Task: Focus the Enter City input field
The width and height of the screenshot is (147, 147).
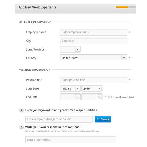Action: click(x=93, y=41)
